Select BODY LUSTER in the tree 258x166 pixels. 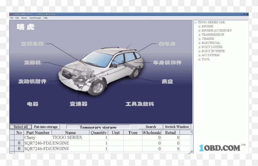(212, 47)
